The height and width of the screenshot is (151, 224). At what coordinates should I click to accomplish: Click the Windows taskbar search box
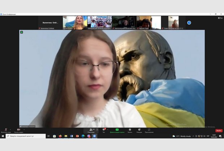pyautogui.click(x=25, y=136)
